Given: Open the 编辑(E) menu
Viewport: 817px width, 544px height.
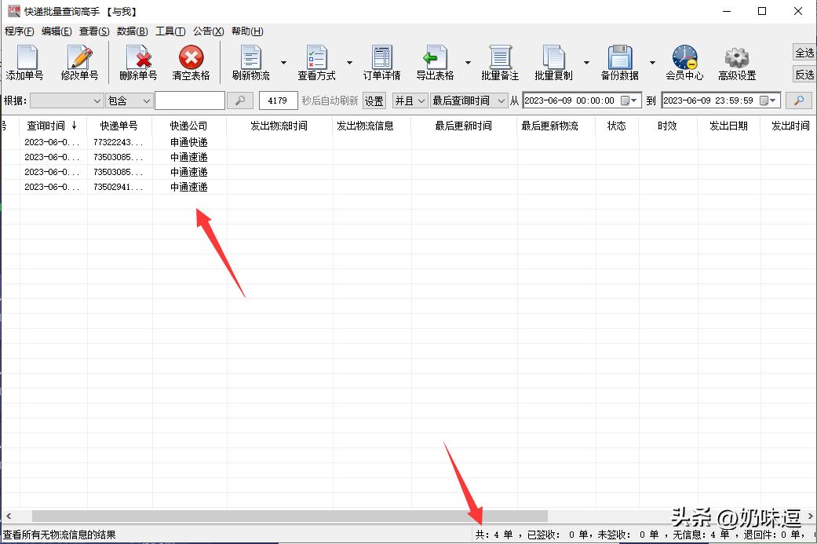Looking at the screenshot, I should pos(57,31).
